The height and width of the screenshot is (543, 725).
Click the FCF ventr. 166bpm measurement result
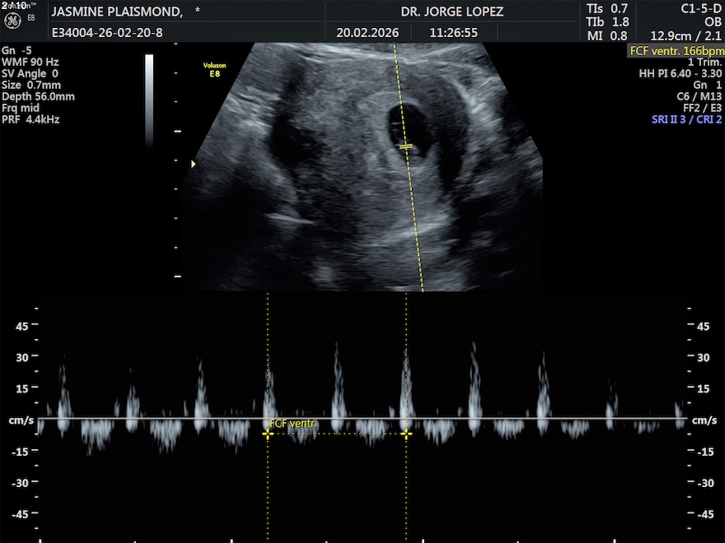click(x=675, y=50)
